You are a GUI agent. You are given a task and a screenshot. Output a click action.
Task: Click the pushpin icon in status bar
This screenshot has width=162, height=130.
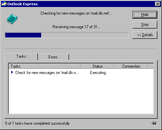[x=154, y=123]
